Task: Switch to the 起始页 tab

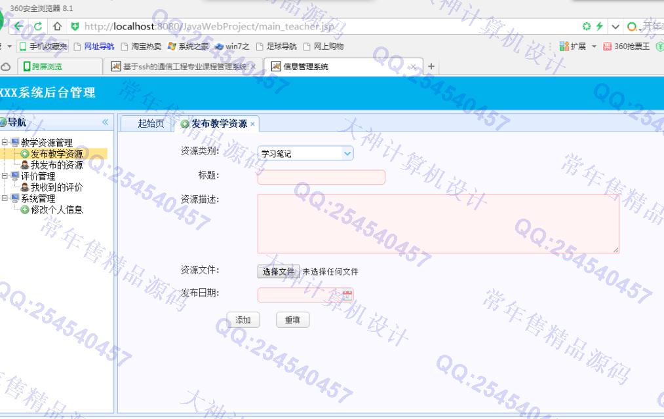Action: coord(147,124)
